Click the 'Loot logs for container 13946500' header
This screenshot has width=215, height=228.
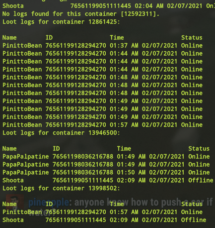[x=61, y=133]
